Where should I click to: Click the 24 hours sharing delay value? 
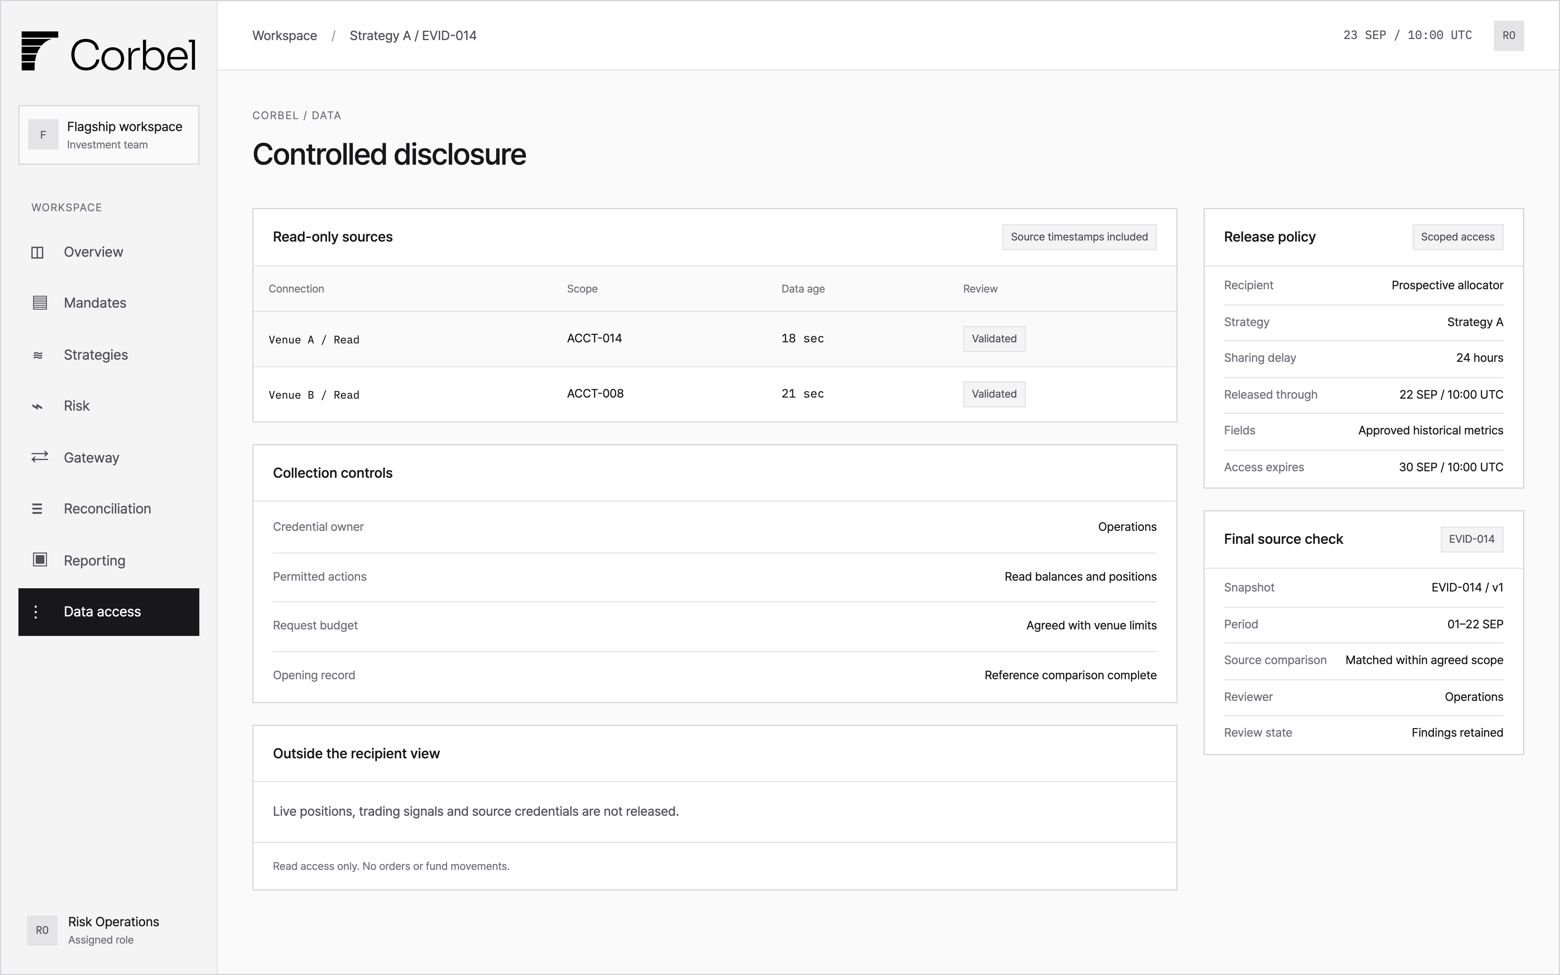pos(1479,358)
